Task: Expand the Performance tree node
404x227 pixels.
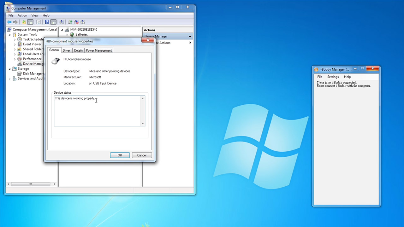Action: (15, 59)
